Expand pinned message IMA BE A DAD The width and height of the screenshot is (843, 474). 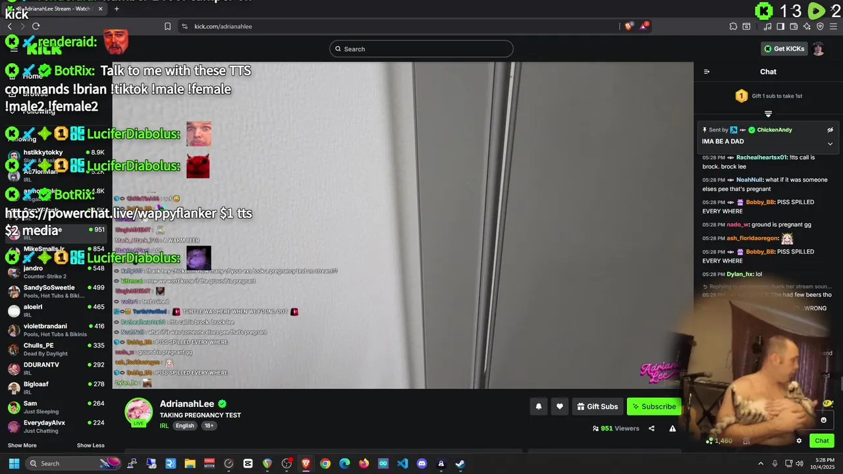pyautogui.click(x=830, y=144)
